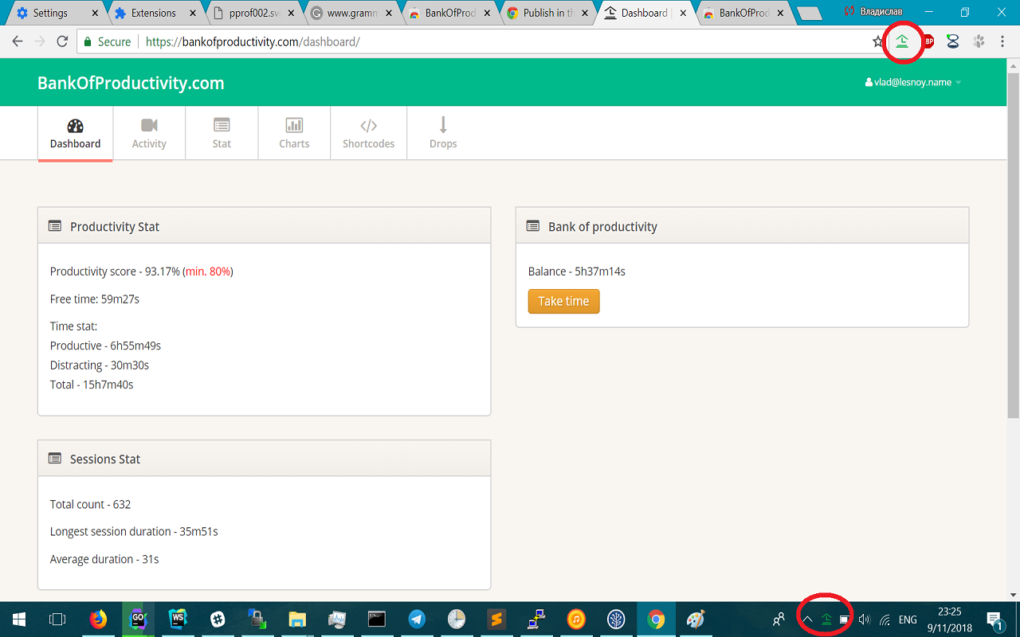
Task: Open the Windows Start menu
Action: [19, 619]
